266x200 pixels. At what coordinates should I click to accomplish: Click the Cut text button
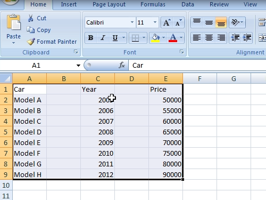(x=41, y=18)
